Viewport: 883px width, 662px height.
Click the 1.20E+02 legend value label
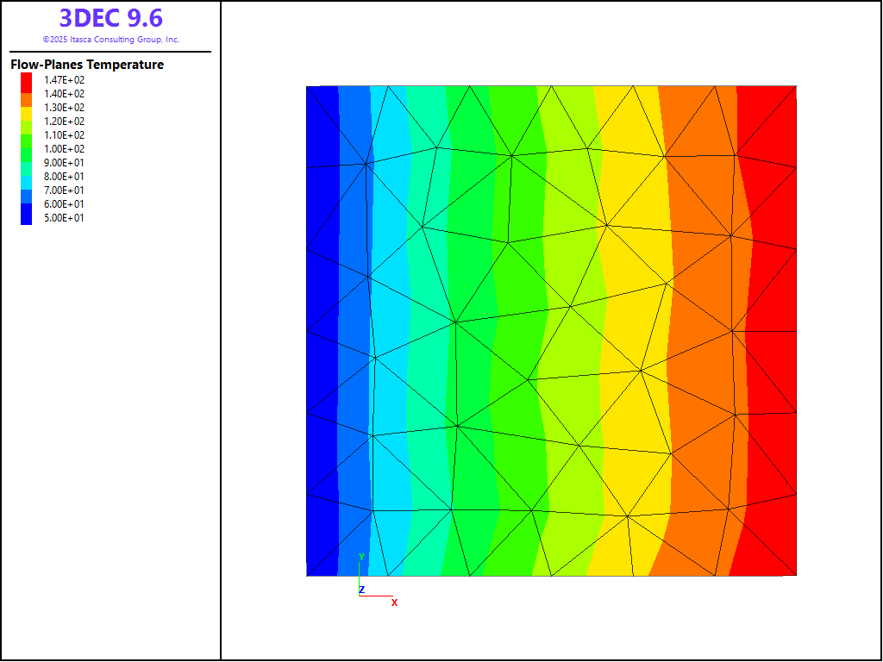click(65, 122)
